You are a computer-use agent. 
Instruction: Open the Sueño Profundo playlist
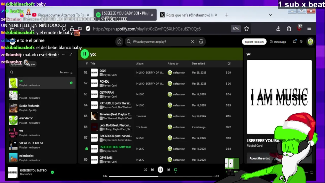(x=42, y=108)
